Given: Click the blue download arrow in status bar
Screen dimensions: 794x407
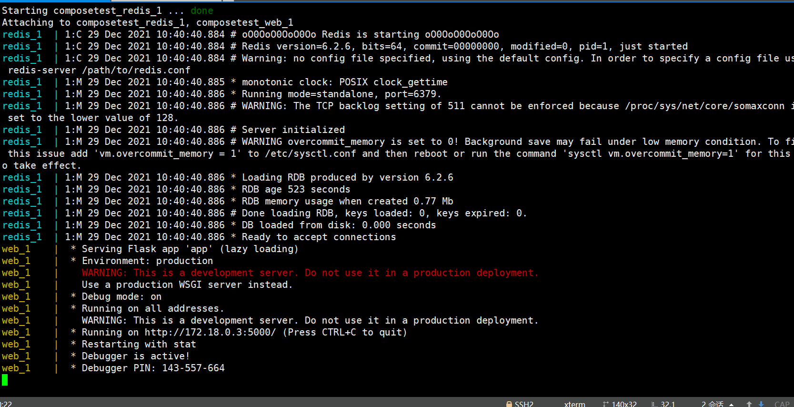Looking at the screenshot, I should pos(761,404).
